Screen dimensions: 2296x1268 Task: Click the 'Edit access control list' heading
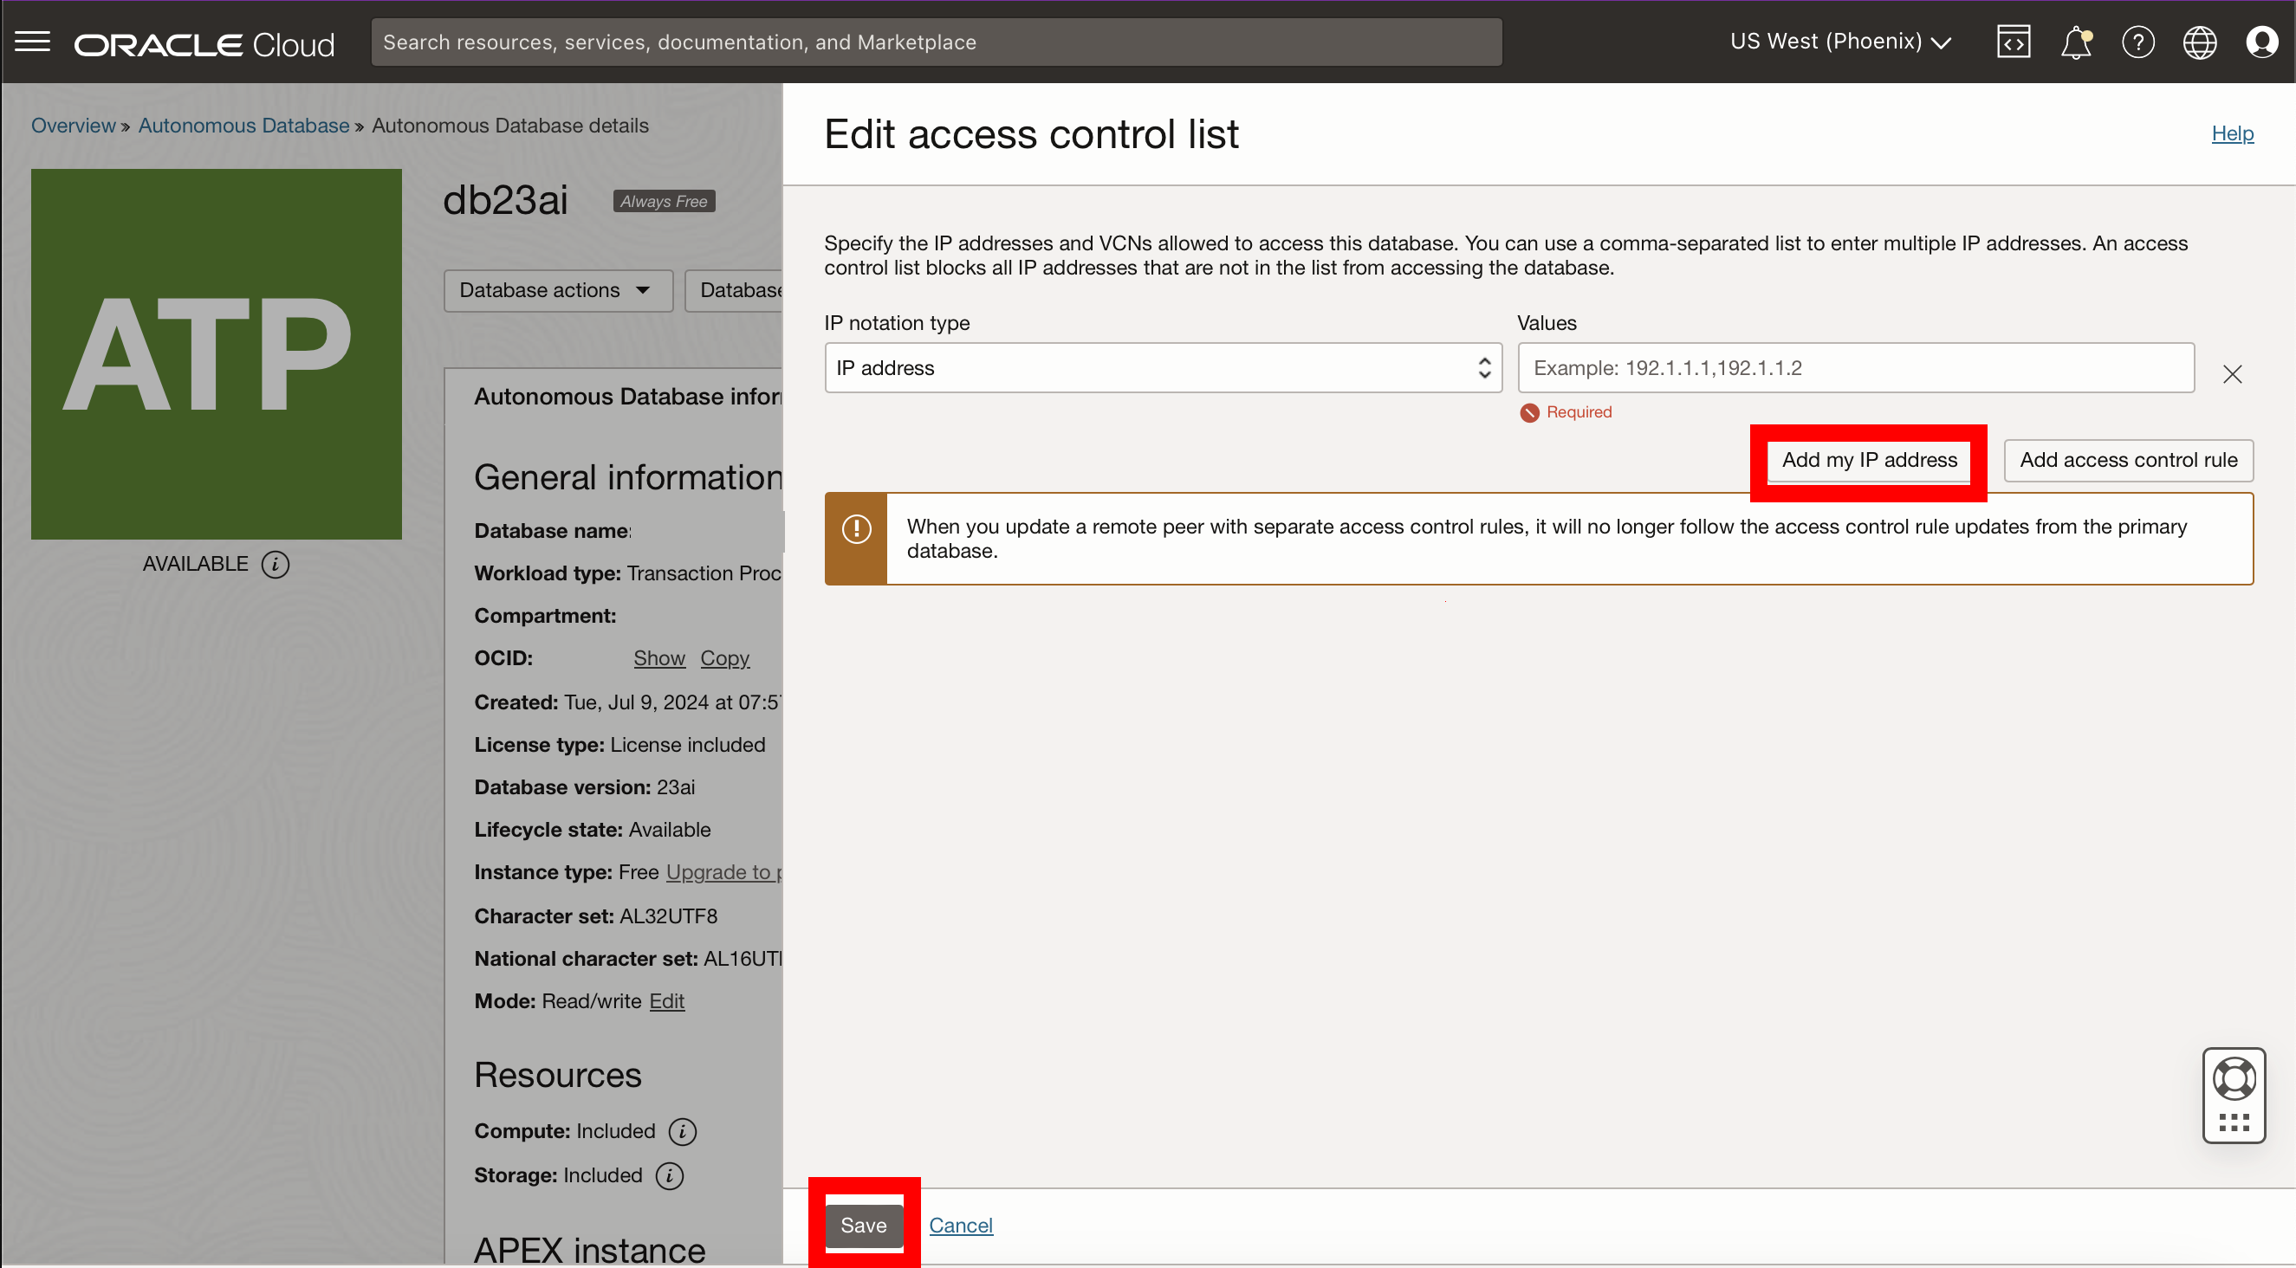pos(1031,134)
